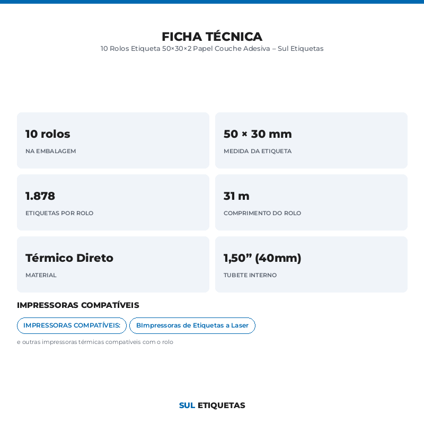Click the MATERIAL label
This screenshot has height=424, width=424.
pyautogui.click(x=41, y=275)
